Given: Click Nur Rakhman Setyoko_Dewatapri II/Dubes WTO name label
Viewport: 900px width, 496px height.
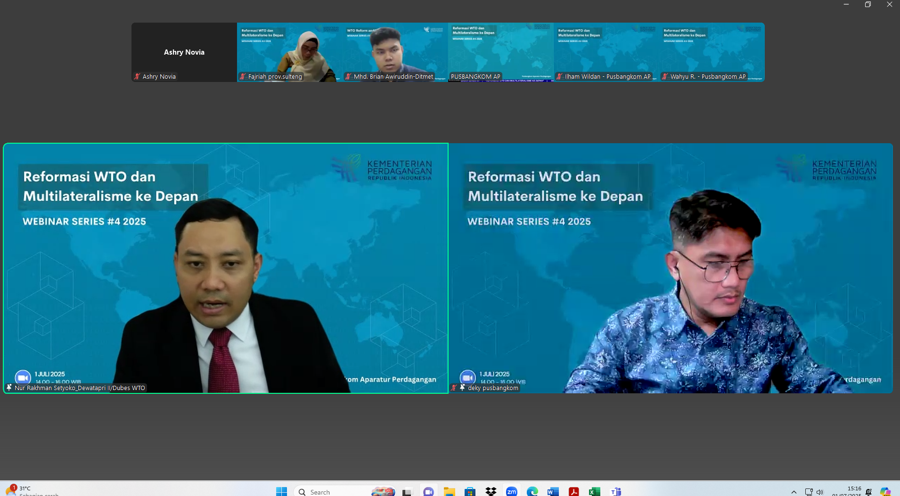Looking at the screenshot, I should pos(80,388).
